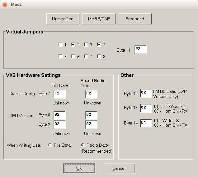Select File Data radio for writing

pyautogui.click(x=50, y=145)
